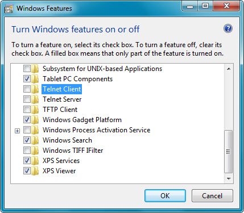Viewport: 244px width, 213px height.
Task: Disable Windows Gadget Platform checkbox
Action: pyautogui.click(x=27, y=120)
